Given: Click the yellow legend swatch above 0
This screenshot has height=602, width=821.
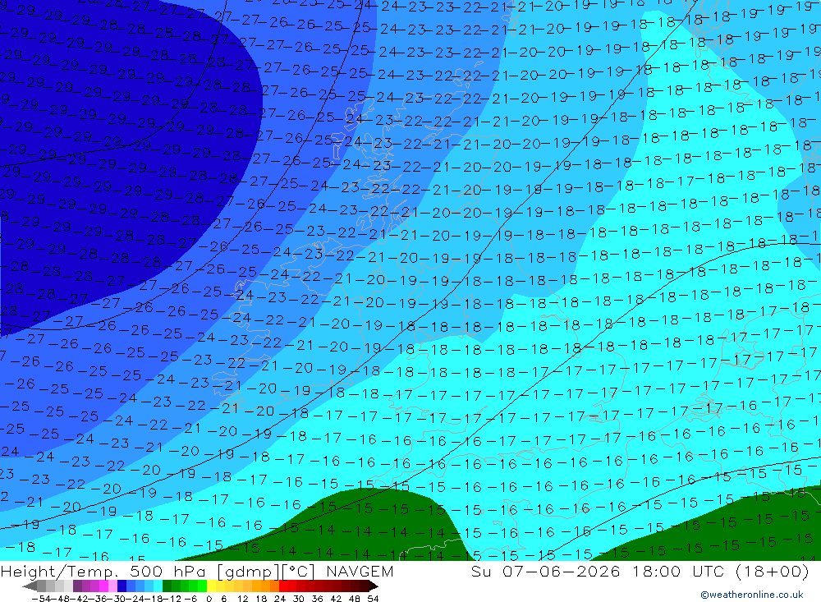Looking at the screenshot, I should [212, 586].
